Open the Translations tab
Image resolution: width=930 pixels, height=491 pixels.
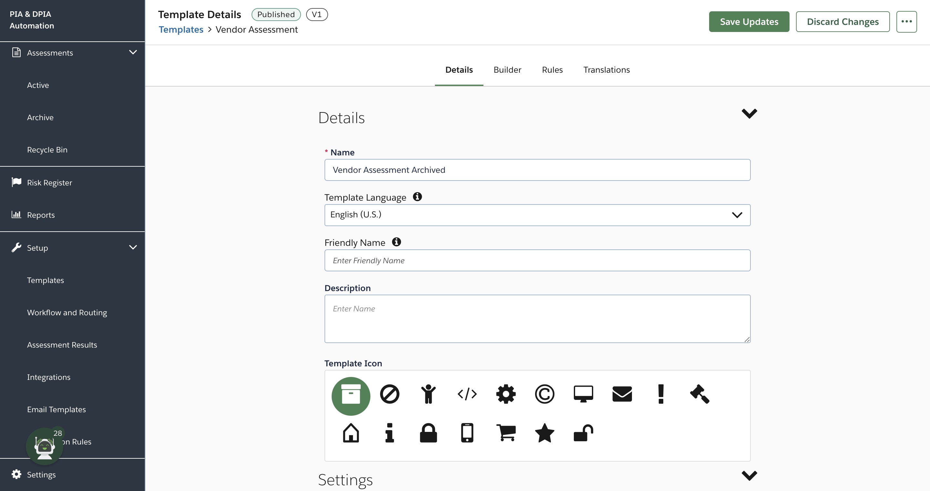[x=606, y=70]
